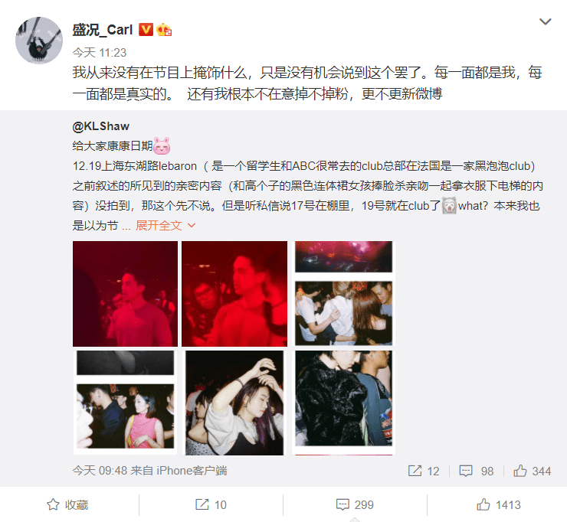Viewport: 567px width, 522px height.
Task: Click the membership crown badge icon
Action: click(x=164, y=30)
